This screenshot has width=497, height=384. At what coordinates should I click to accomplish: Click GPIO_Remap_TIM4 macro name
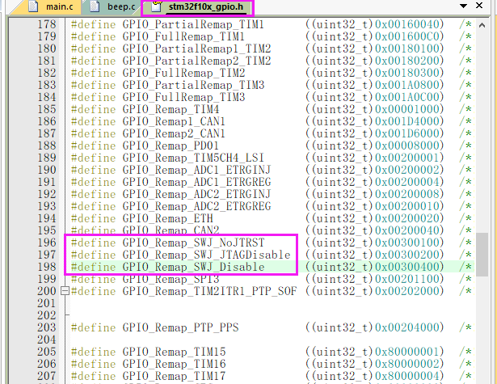coord(171,109)
